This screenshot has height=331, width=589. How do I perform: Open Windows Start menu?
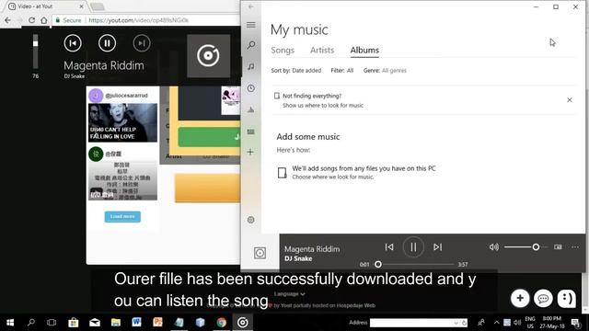(x=10, y=323)
